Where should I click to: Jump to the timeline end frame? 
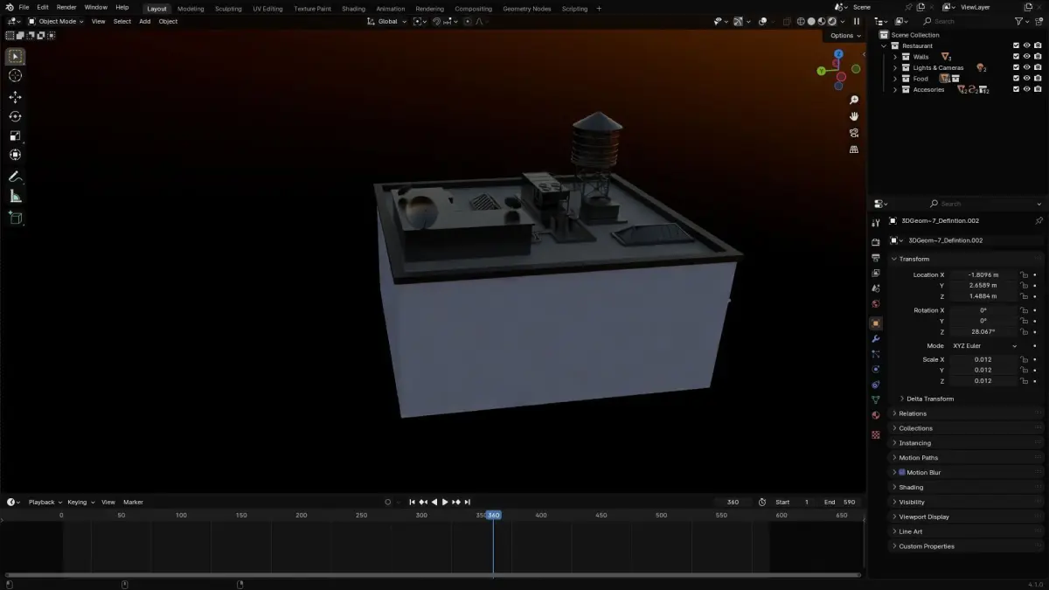pos(468,502)
